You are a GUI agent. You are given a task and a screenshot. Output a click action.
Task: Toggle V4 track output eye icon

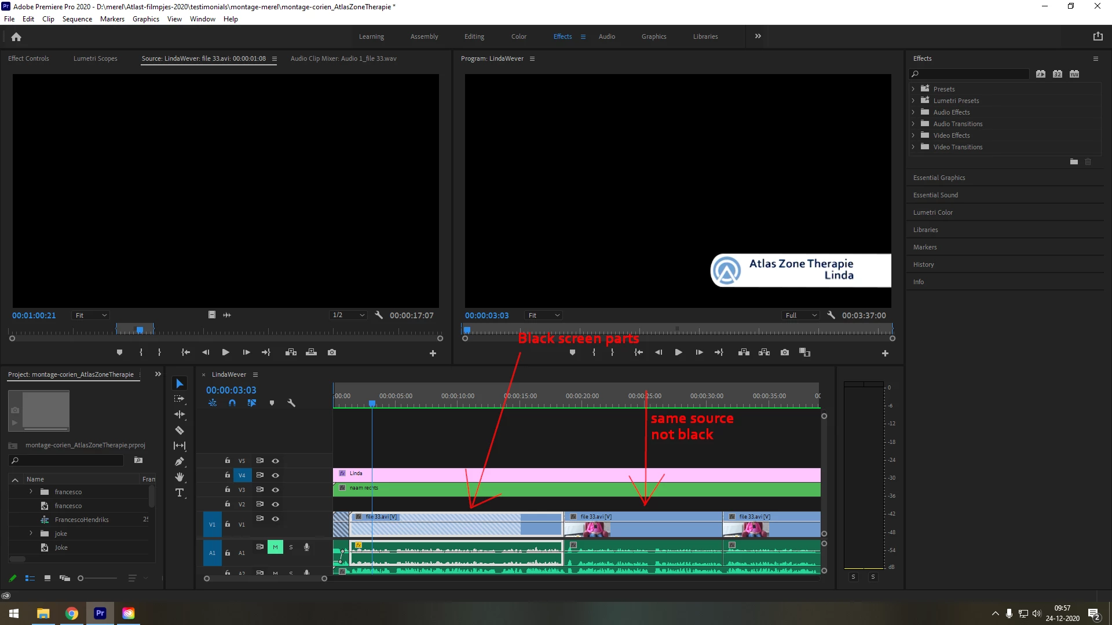(x=276, y=475)
